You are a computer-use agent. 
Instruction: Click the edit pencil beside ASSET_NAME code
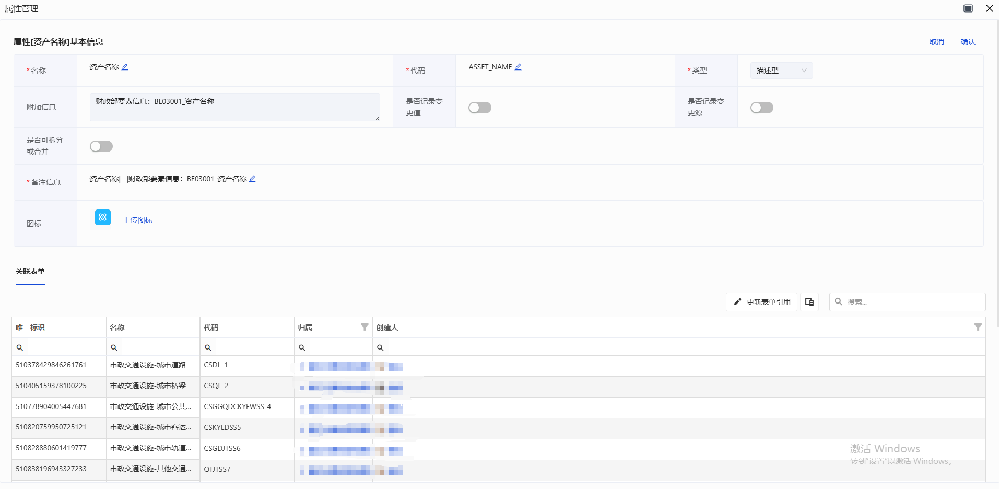518,67
